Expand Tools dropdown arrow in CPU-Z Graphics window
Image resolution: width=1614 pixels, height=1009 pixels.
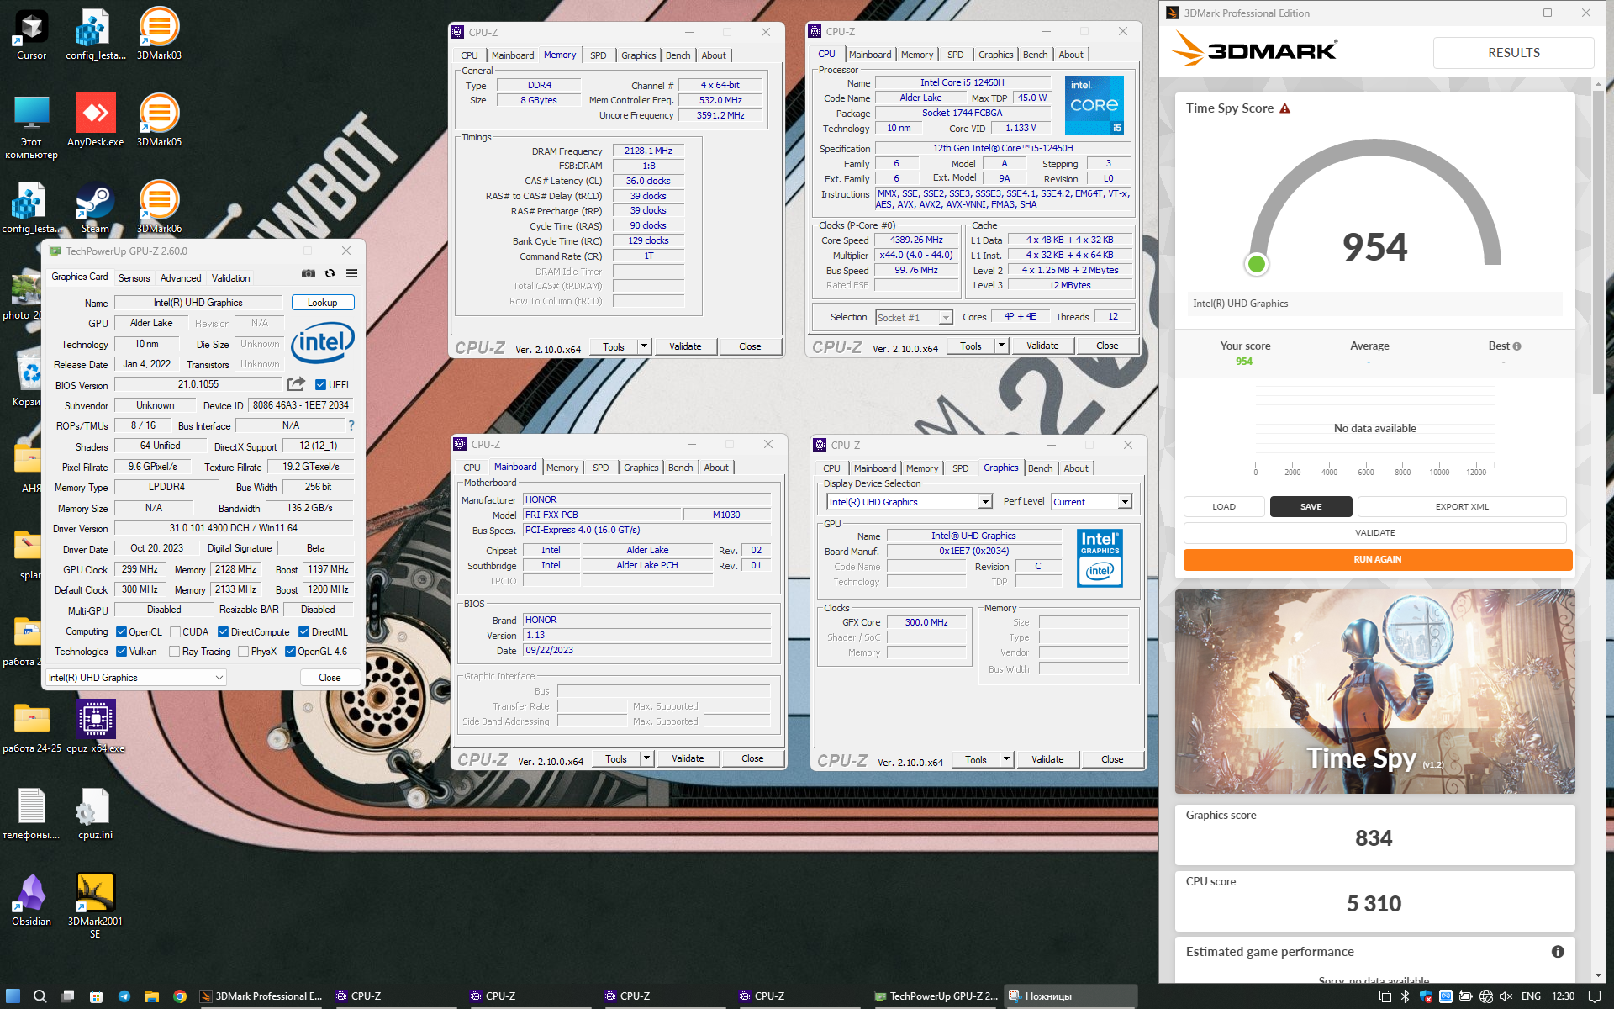[x=1006, y=759]
